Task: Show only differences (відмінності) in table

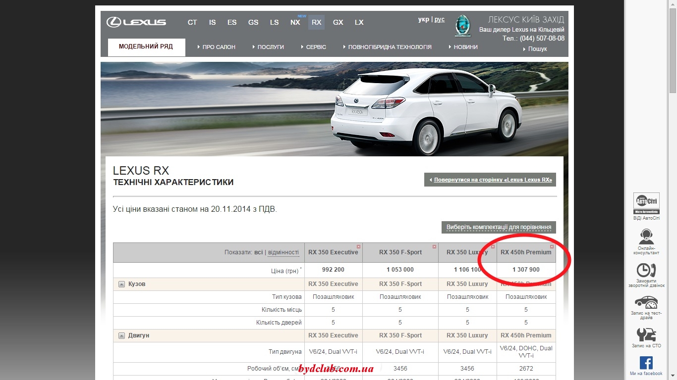Action: click(283, 252)
